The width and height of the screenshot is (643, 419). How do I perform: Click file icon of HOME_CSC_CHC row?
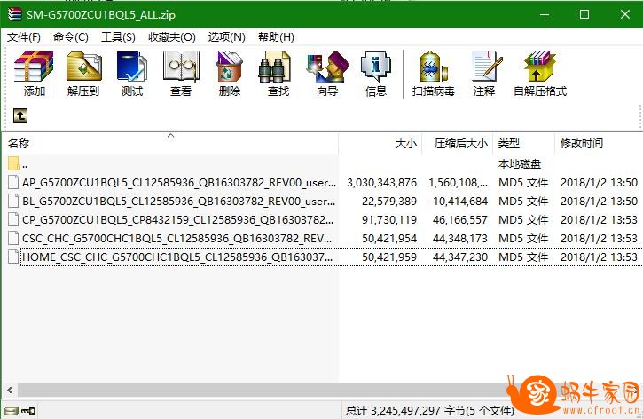click(x=13, y=257)
